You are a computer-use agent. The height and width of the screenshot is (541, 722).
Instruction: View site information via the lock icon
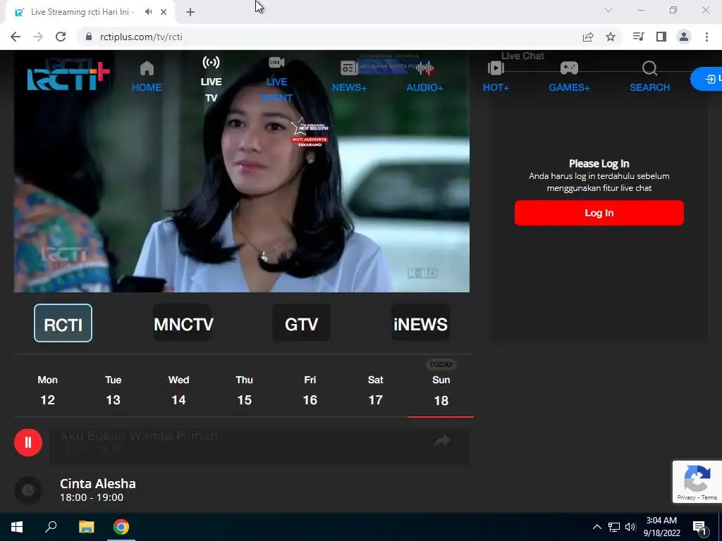pos(89,37)
